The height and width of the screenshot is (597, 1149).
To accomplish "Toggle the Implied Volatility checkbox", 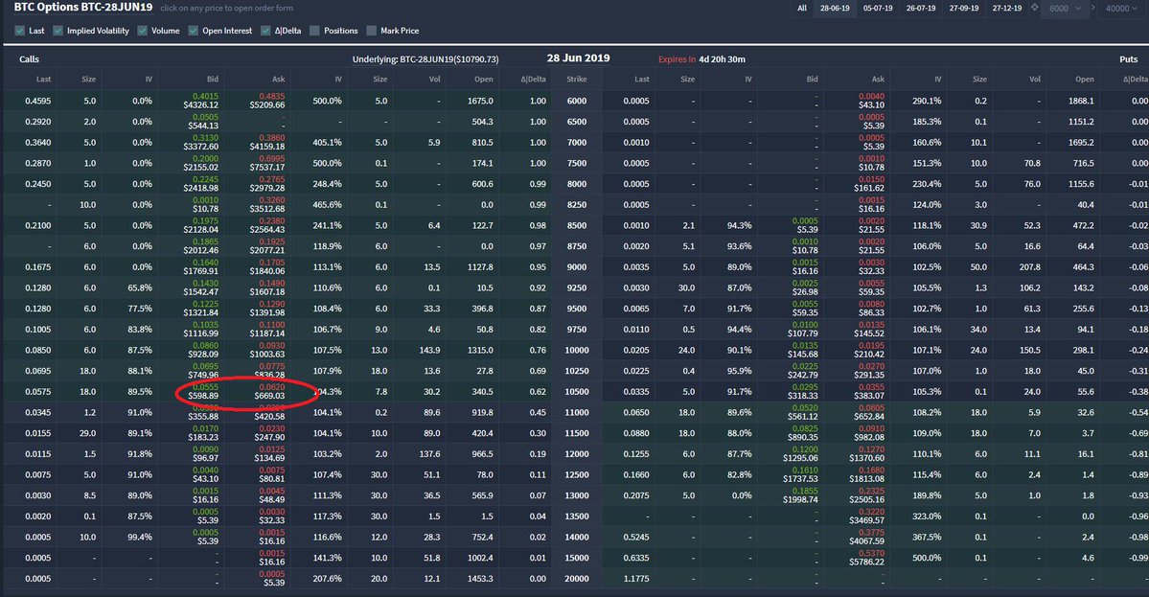I will [57, 31].
